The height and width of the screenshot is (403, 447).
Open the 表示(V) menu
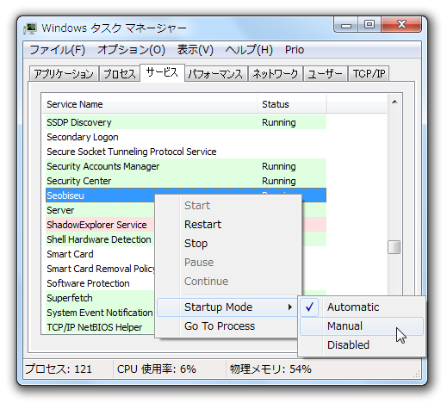tap(196, 50)
